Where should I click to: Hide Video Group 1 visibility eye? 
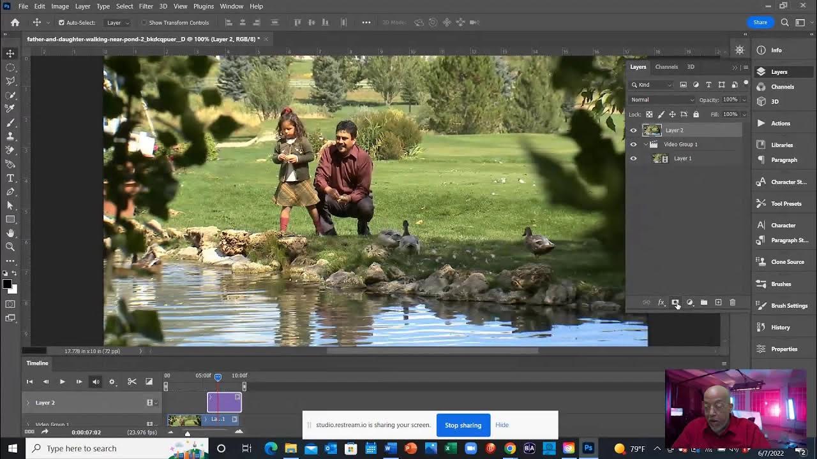(x=633, y=144)
